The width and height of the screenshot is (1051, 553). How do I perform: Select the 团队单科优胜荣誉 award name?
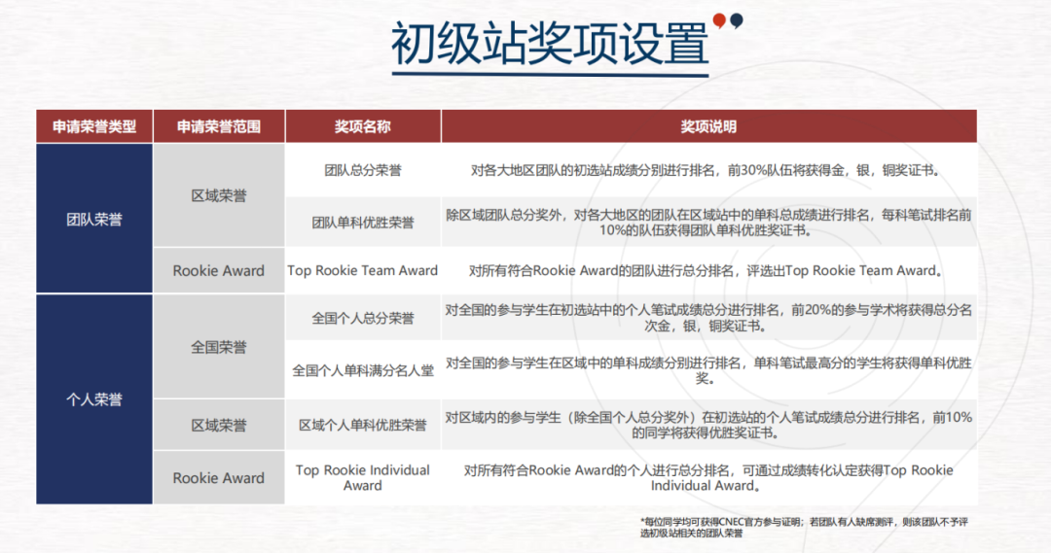click(362, 223)
